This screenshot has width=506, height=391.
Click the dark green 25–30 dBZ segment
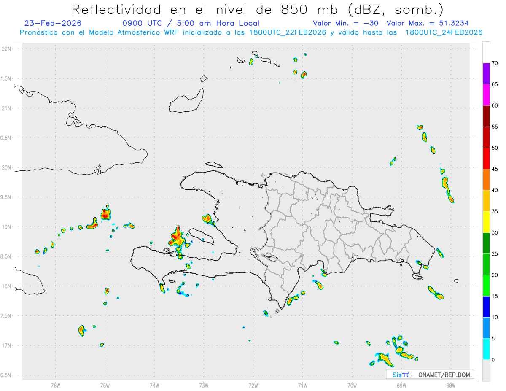(x=486, y=243)
